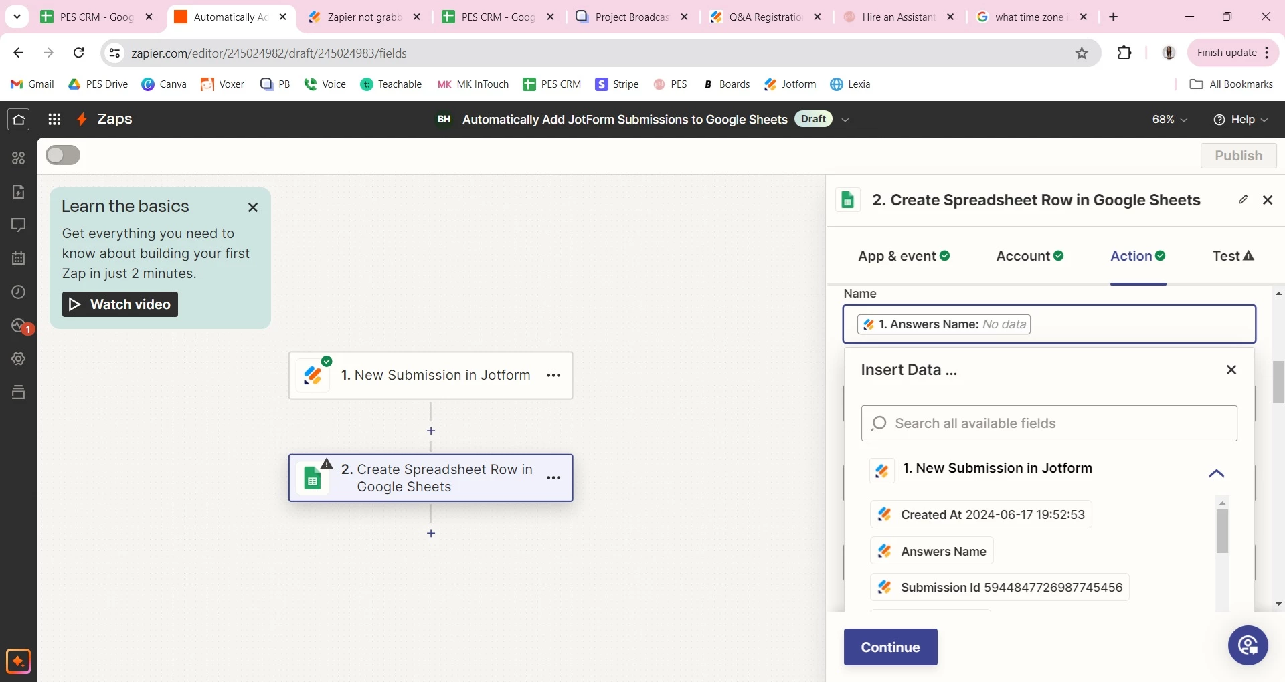The image size is (1285, 682).
Task: Open the AI copilot sparkle icon
Action: point(18,662)
